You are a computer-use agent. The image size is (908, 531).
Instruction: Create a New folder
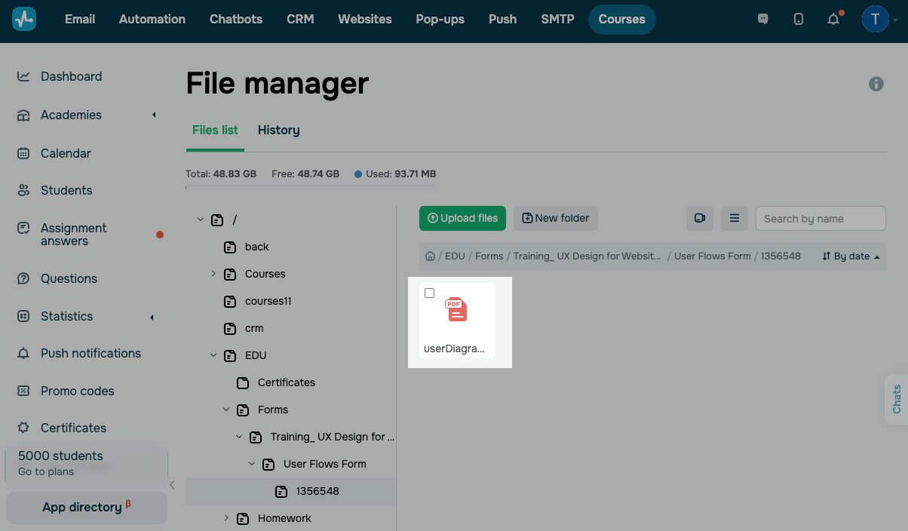(556, 219)
